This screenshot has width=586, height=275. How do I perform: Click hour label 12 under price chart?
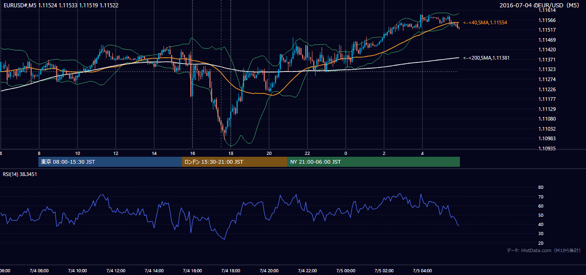[116, 154]
